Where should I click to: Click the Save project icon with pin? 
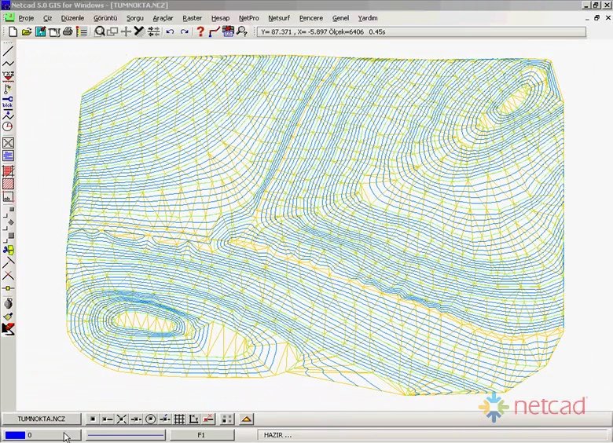coord(40,31)
